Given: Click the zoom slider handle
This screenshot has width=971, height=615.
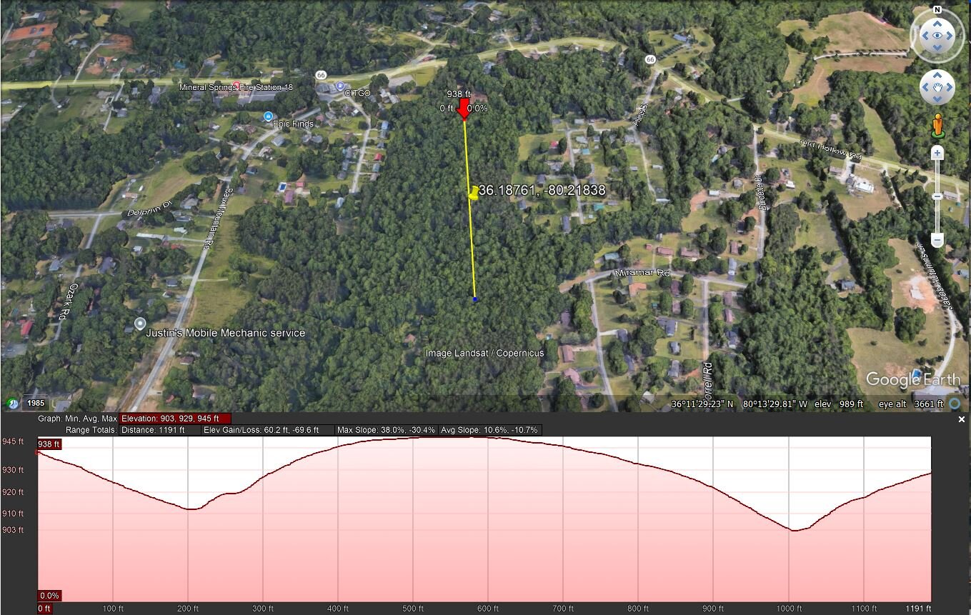Looking at the screenshot, I should (x=937, y=196).
